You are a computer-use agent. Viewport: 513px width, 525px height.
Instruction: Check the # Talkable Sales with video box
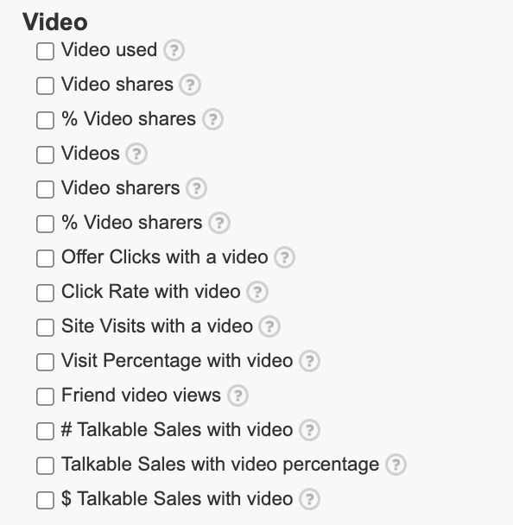(45, 431)
